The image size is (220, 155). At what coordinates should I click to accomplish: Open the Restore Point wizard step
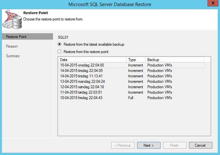(16, 37)
